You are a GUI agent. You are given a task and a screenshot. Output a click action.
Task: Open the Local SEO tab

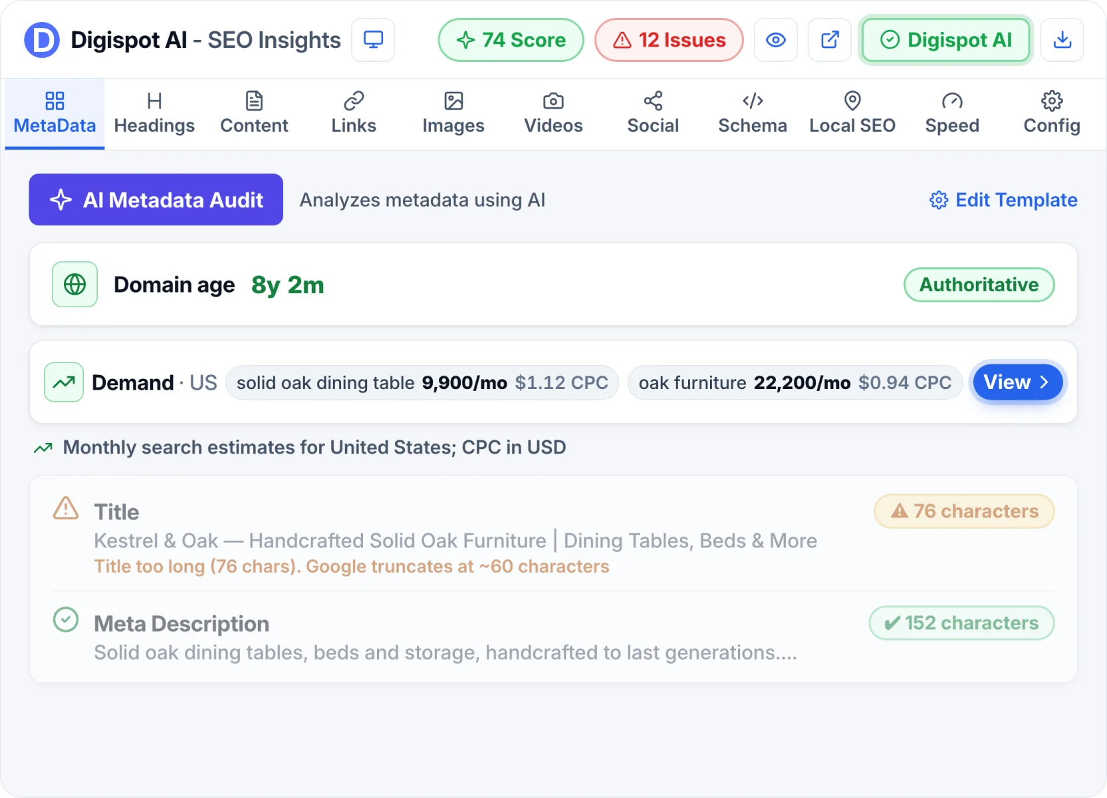[x=852, y=114]
